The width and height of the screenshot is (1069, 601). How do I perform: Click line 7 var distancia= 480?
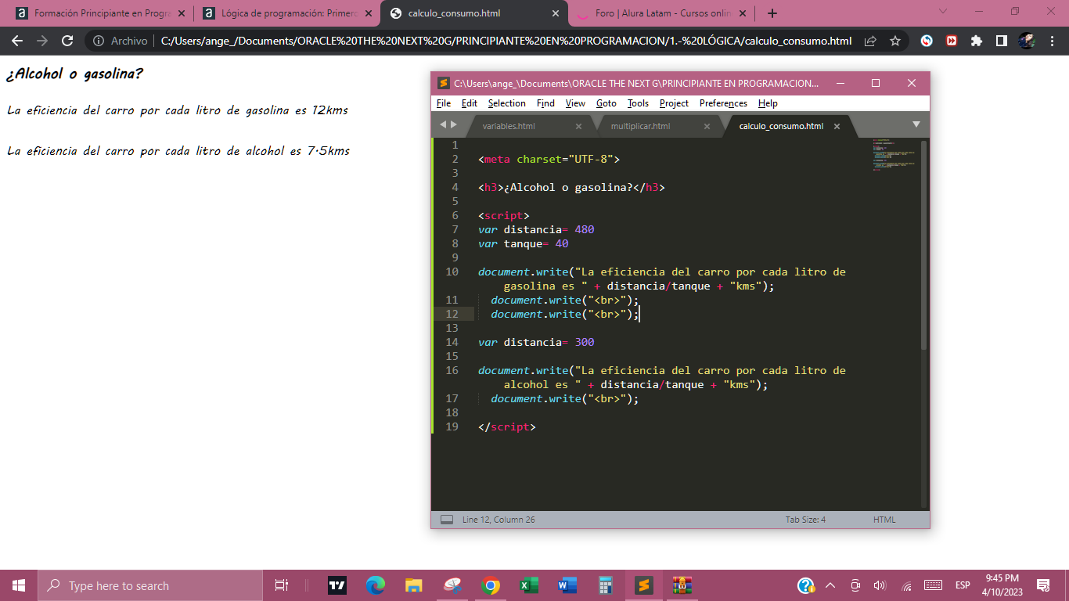[536, 229]
